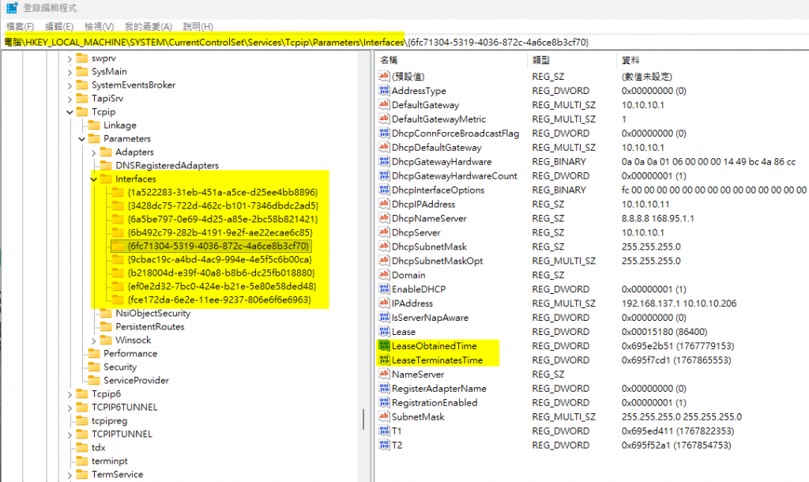809x482 pixels.
Task: Select the DhcpNameServer value name
Action: (x=429, y=218)
